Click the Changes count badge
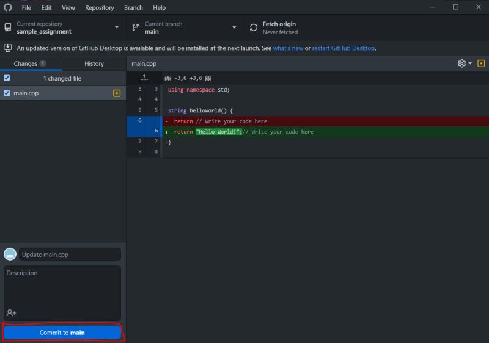The width and height of the screenshot is (489, 343). click(43, 63)
